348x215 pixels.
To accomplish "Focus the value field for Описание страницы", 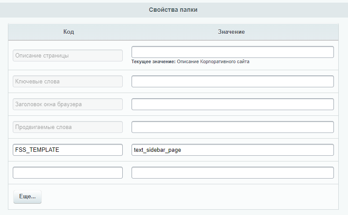I will coord(233,52).
